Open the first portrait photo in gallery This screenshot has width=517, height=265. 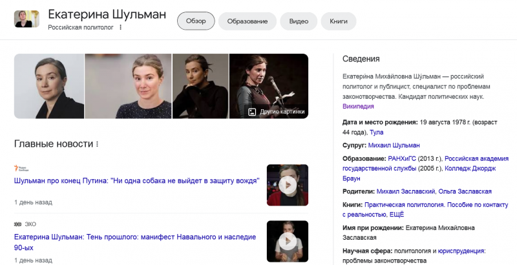click(49, 86)
